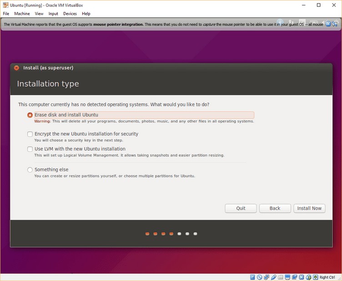Go back with the Back button
The height and width of the screenshot is (281, 342).
(x=275, y=208)
